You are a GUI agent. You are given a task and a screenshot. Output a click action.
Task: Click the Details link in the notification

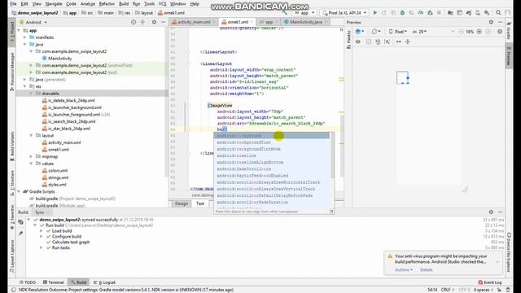(x=427, y=269)
